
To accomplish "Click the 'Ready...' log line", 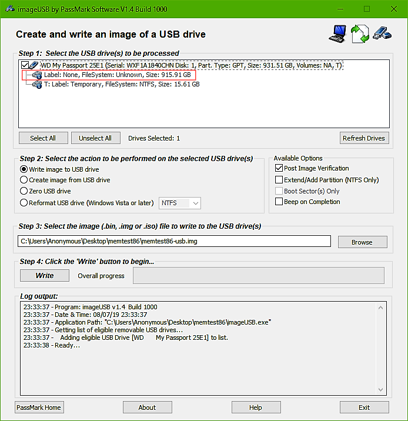I will coord(52,345).
